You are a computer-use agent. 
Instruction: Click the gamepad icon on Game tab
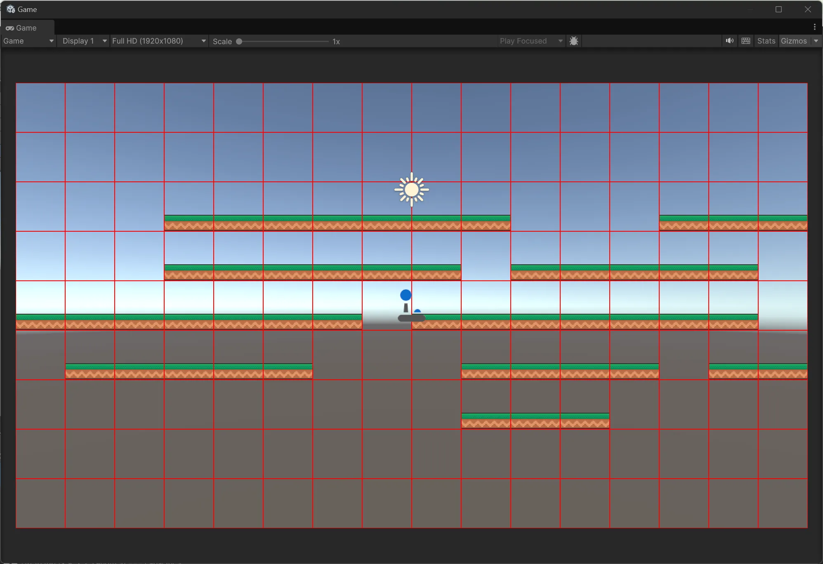click(x=9, y=28)
